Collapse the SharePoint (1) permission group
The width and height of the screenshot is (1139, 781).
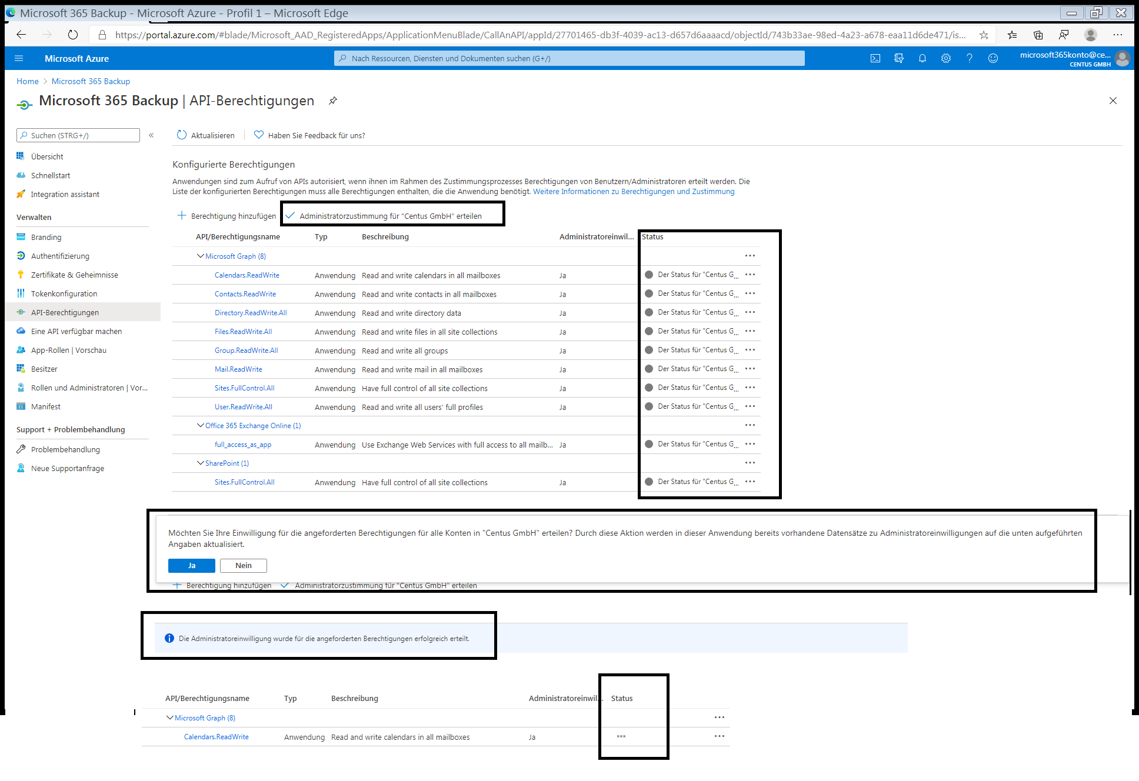point(200,463)
